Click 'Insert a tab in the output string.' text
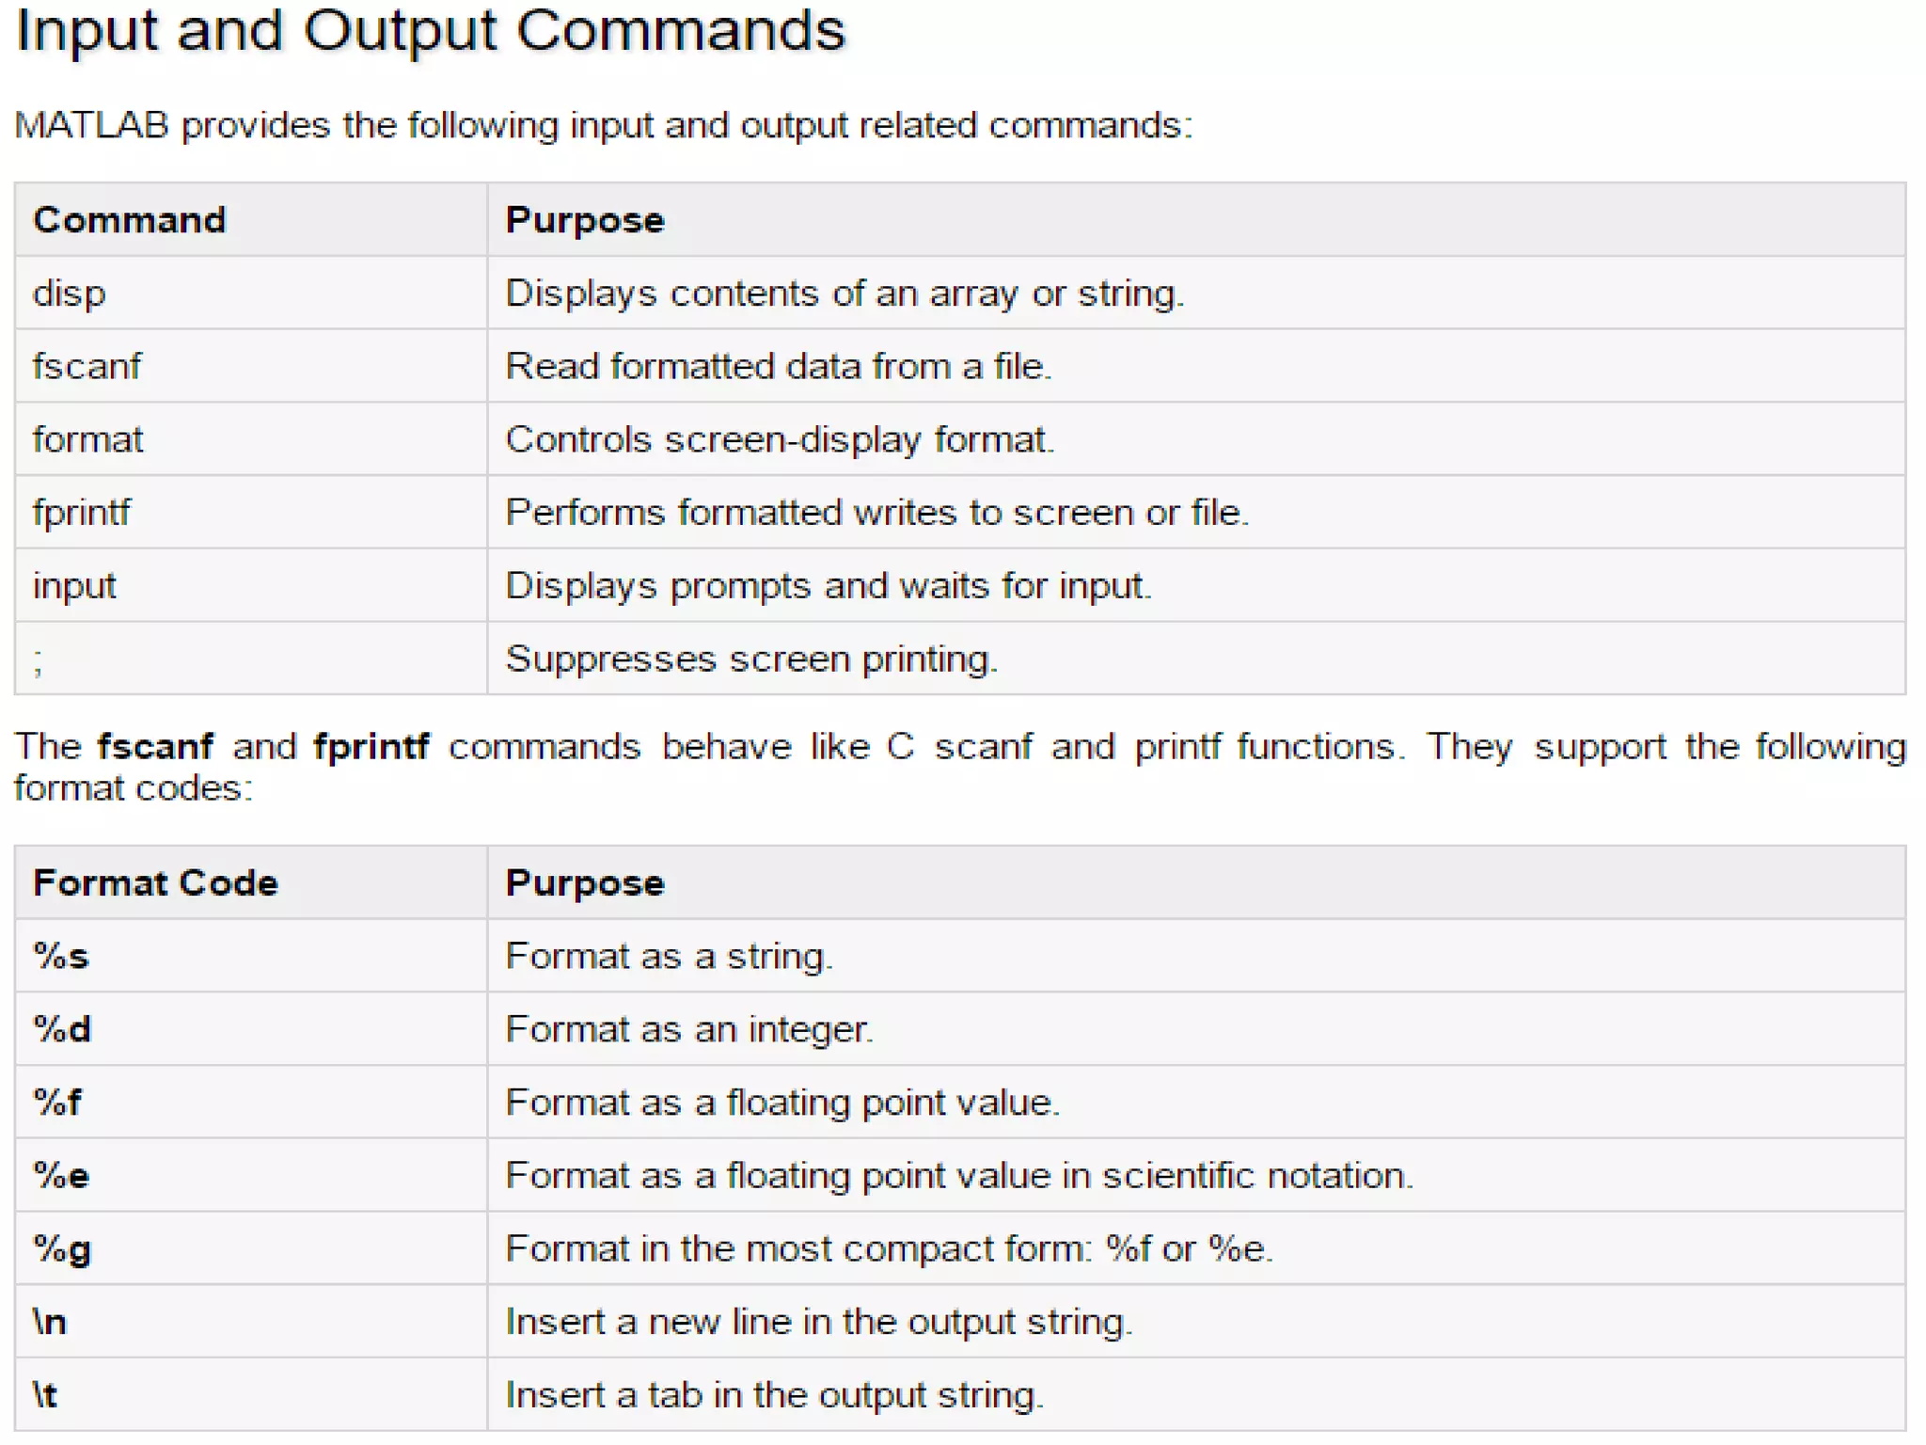The width and height of the screenshot is (1926, 1445). tap(775, 1395)
